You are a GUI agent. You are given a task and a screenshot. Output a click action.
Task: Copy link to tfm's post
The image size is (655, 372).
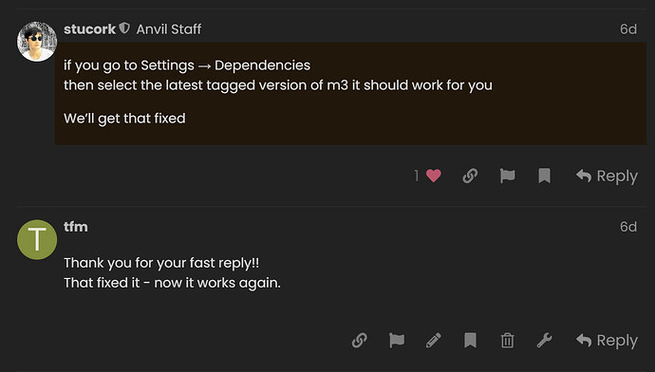(x=359, y=341)
